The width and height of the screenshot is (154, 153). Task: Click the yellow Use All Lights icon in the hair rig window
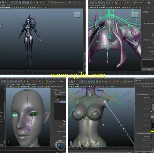(x=115, y=8)
